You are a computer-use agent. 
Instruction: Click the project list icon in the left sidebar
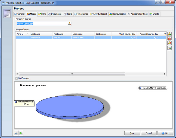[7, 14]
